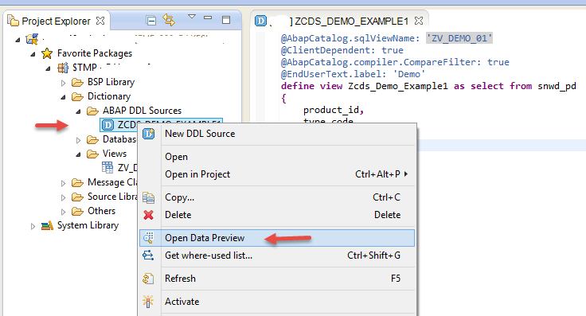Screen dimensions: 586x316
Task: Click the red Delete X icon
Action: pos(148,215)
